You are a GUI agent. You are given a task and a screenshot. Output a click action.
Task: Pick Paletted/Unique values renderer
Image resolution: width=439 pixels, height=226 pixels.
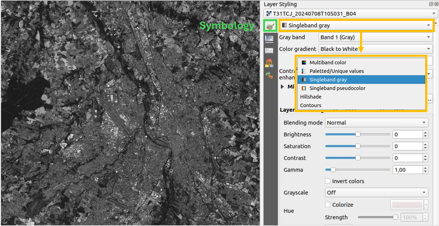click(336, 71)
